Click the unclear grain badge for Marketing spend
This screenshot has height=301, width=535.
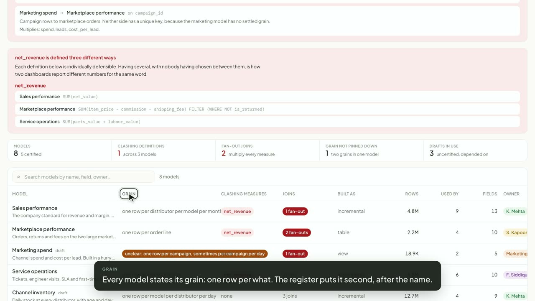[x=195, y=254]
